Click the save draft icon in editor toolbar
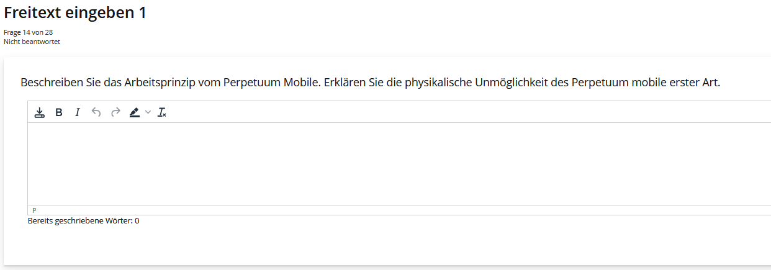Viewport: 771px width, 270px height. click(39, 112)
